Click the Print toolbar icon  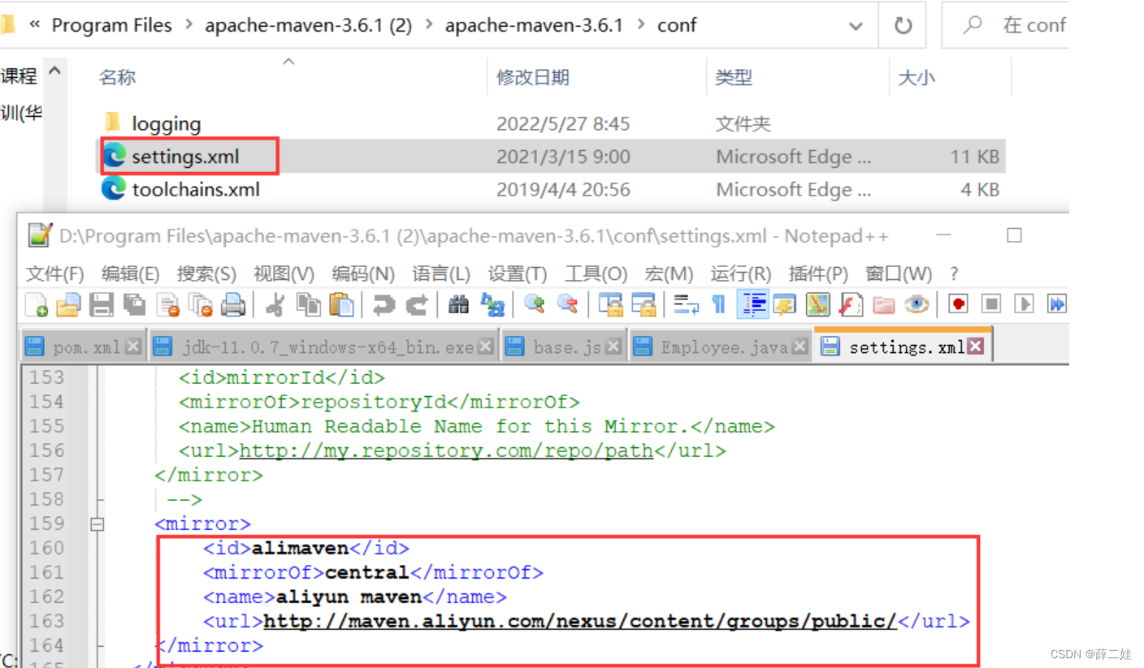coord(233,305)
